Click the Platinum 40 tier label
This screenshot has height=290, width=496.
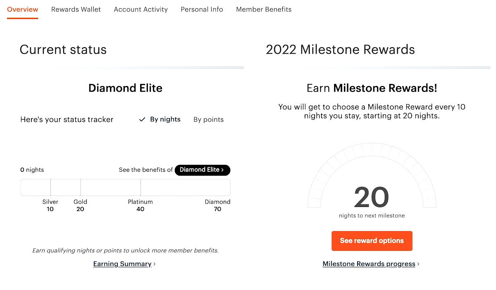(x=140, y=205)
